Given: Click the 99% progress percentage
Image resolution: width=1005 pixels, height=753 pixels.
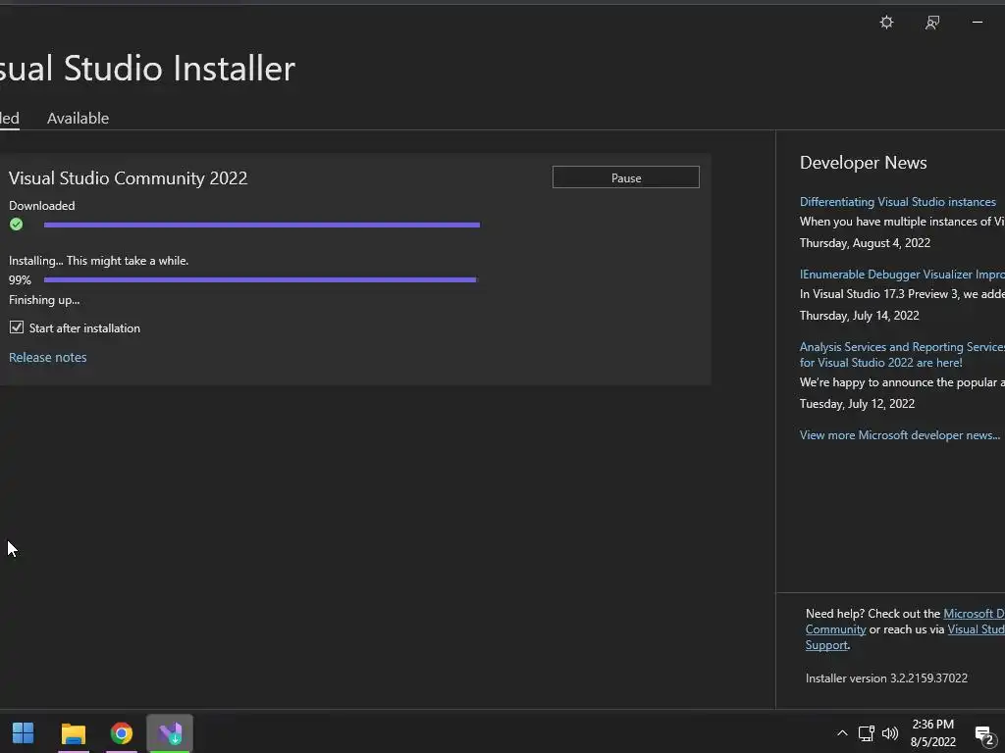Looking at the screenshot, I should (20, 279).
